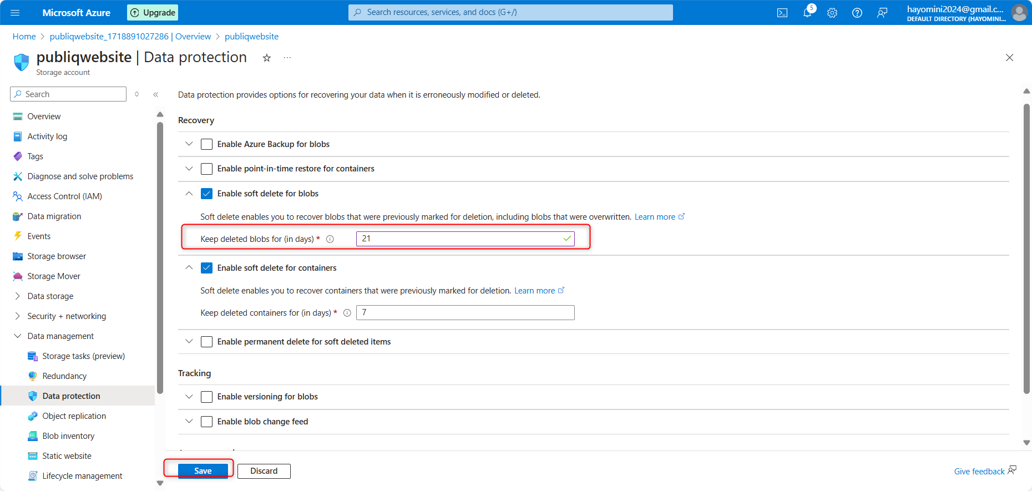Screen dimensions: 1032x491
Task: Click the sidebar menu Search box
Action: tap(68, 94)
